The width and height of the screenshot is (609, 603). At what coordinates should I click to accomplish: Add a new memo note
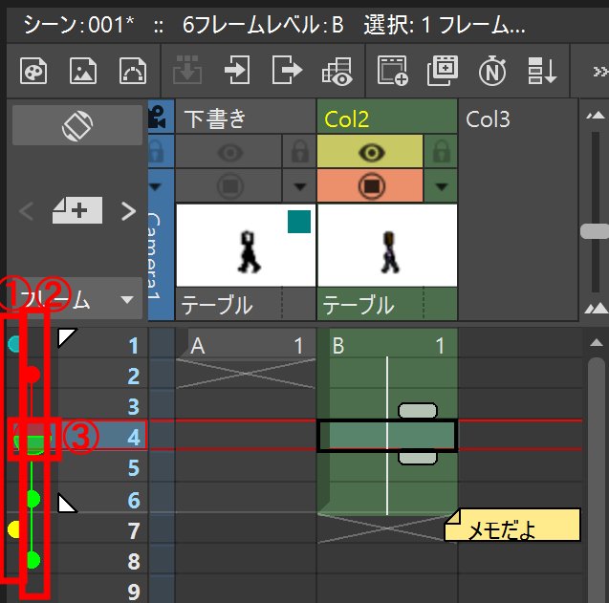(77, 210)
